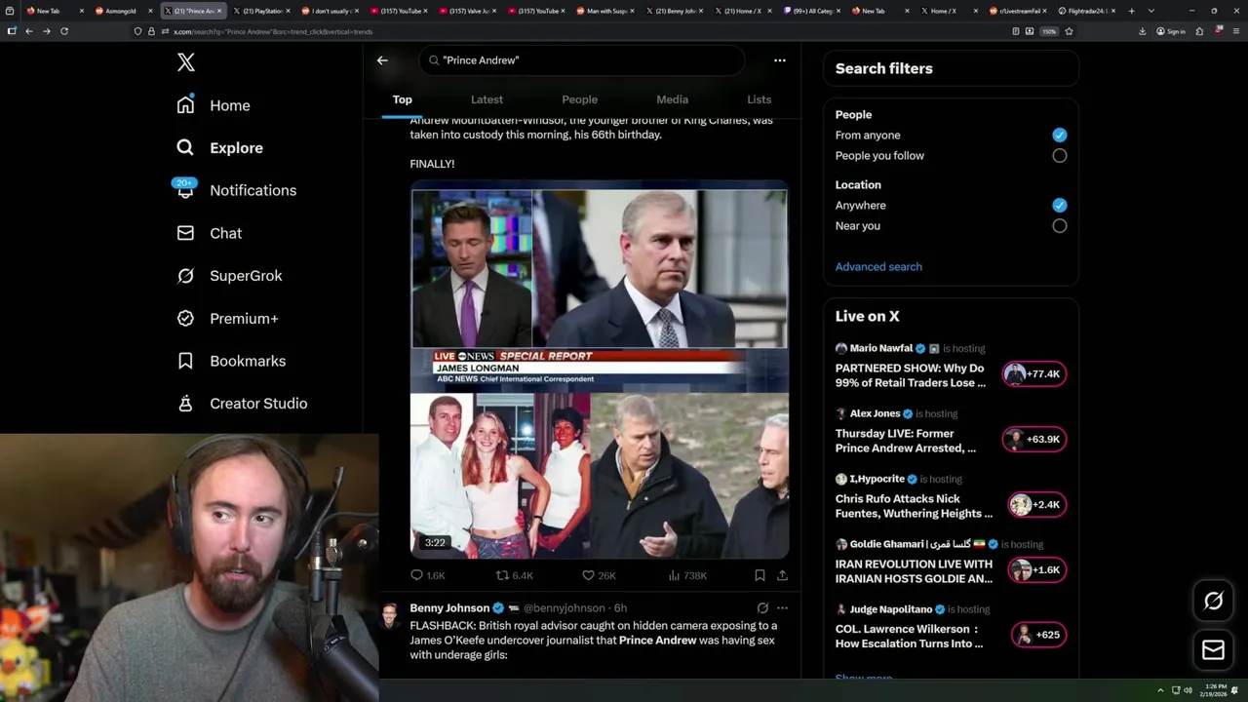Join Judge Napolitano's live with +625
1248x702 pixels.
(x=1038, y=635)
